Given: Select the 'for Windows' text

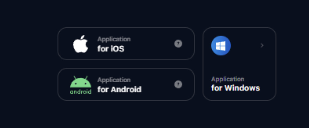Looking at the screenshot, I should coord(235,88).
